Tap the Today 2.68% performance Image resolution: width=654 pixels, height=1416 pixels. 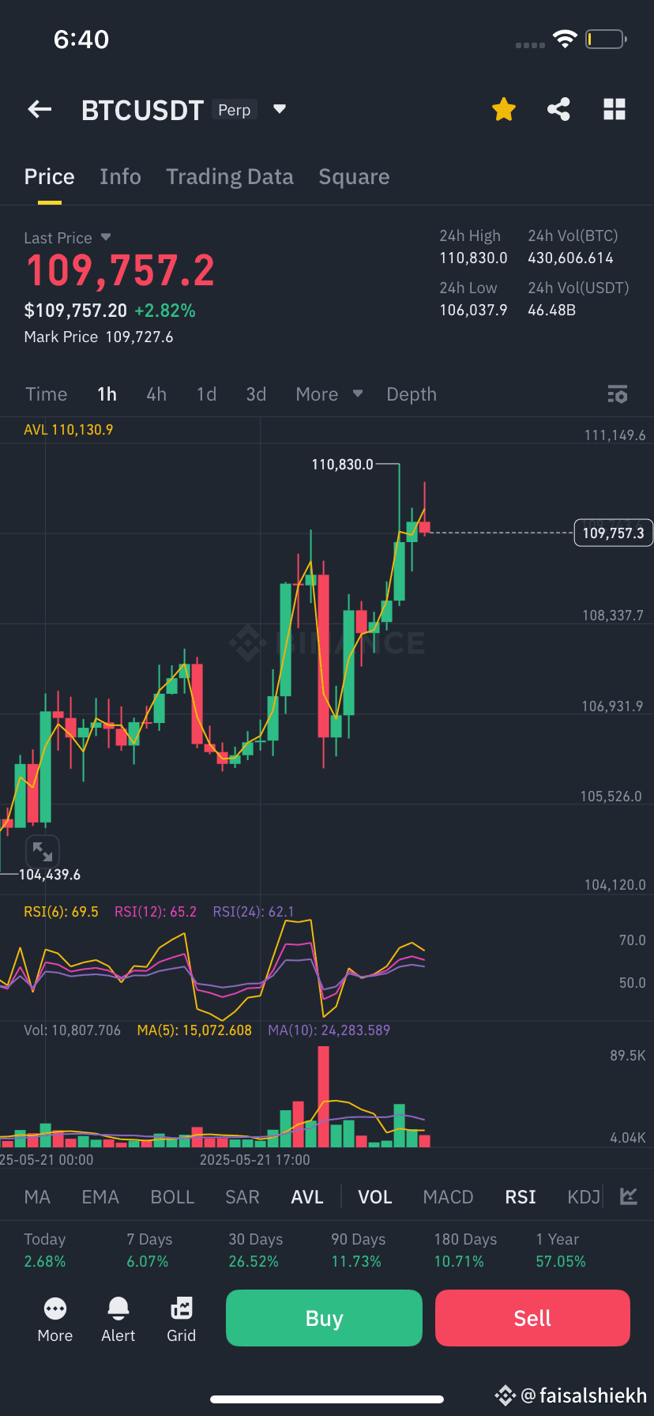click(x=45, y=1250)
